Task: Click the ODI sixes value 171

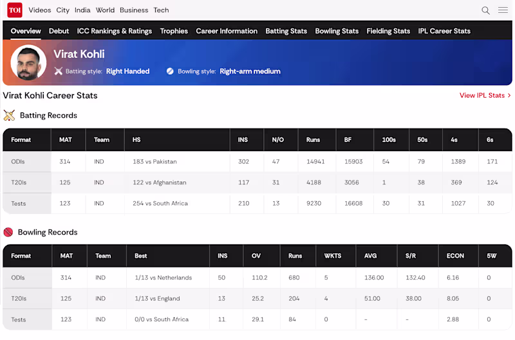Action: coord(492,161)
